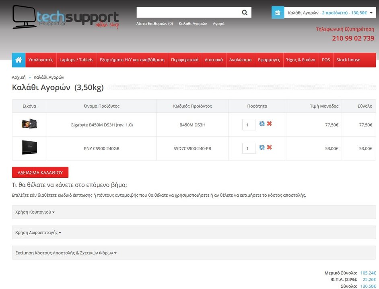The height and width of the screenshot is (289, 379).
Task: Open the home icon in navigation bar
Action: (x=19, y=60)
